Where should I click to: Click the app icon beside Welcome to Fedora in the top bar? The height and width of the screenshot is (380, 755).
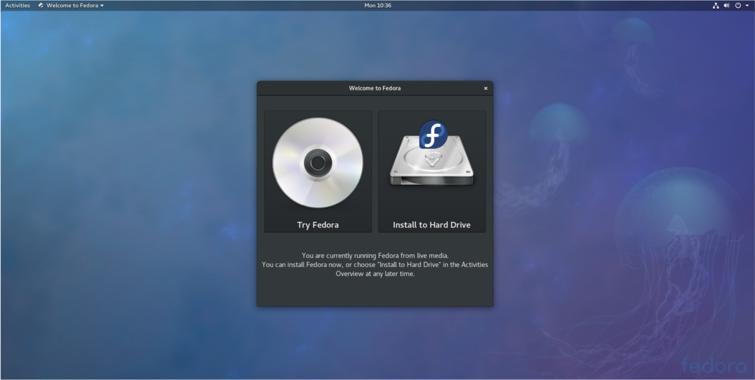pos(41,5)
